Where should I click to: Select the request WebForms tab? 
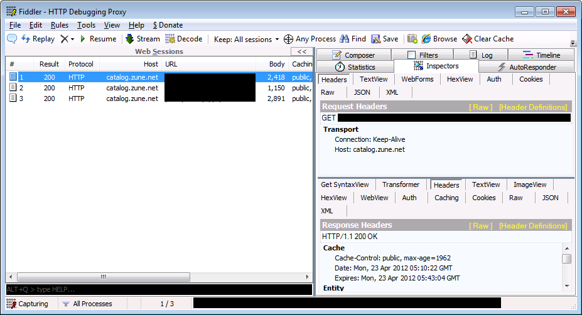point(418,79)
